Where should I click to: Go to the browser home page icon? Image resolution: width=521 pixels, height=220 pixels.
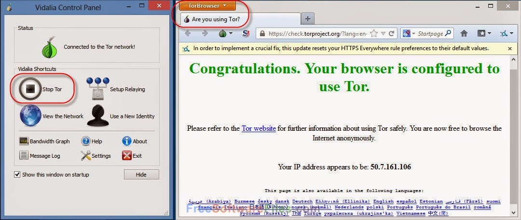pyautogui.click(x=464, y=33)
